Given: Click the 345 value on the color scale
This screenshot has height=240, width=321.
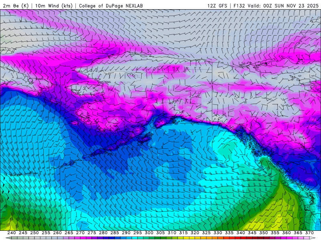Looking at the screenshot, I should coord(252,233).
